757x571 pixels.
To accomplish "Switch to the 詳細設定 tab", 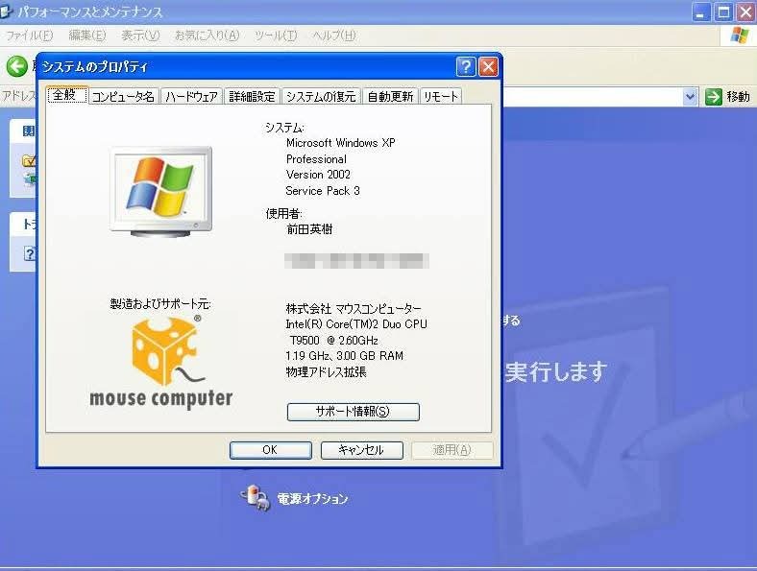I will pyautogui.click(x=252, y=97).
